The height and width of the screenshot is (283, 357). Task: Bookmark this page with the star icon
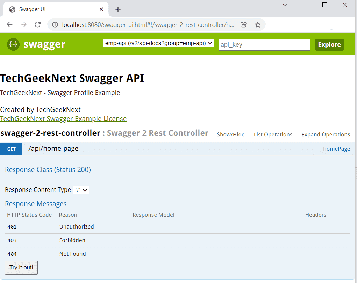point(258,24)
